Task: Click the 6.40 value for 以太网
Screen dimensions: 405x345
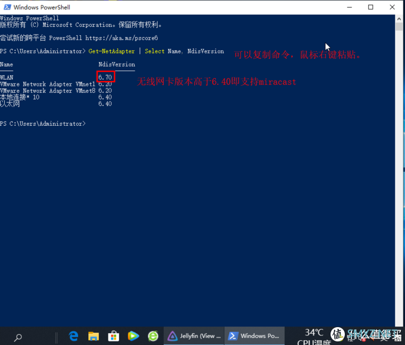Action: coord(105,104)
